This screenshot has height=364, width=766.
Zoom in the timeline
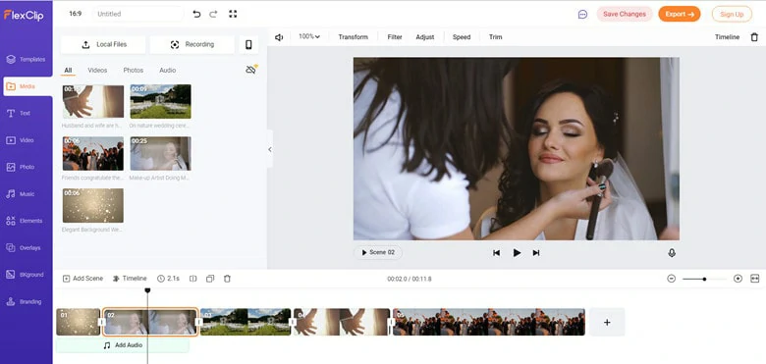(x=738, y=279)
